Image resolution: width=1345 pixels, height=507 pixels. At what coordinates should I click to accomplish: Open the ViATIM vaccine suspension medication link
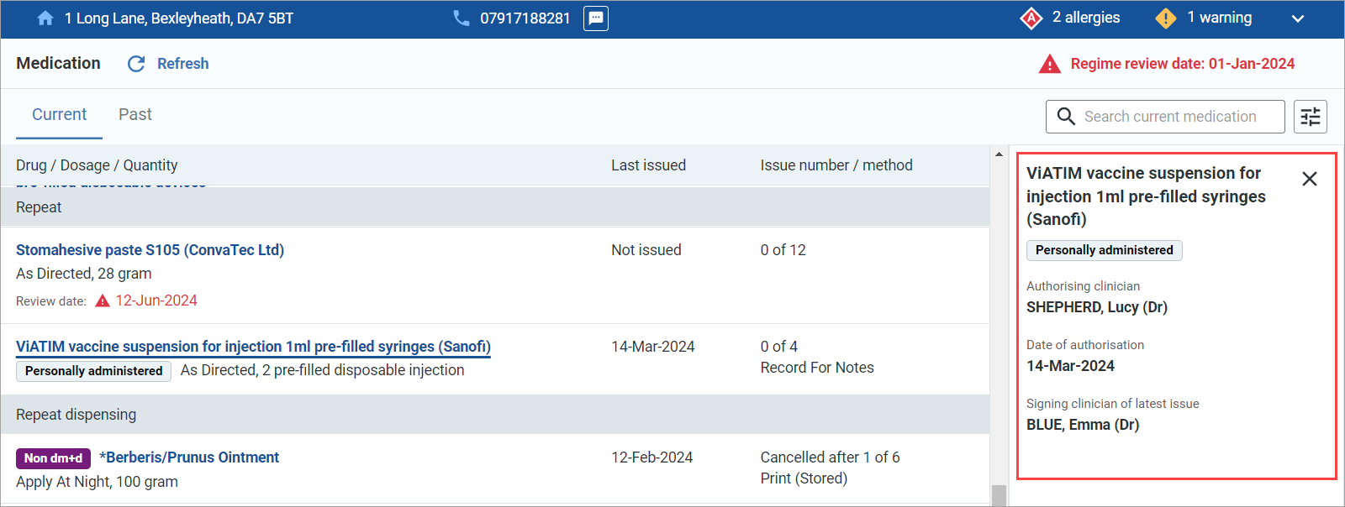[253, 347]
